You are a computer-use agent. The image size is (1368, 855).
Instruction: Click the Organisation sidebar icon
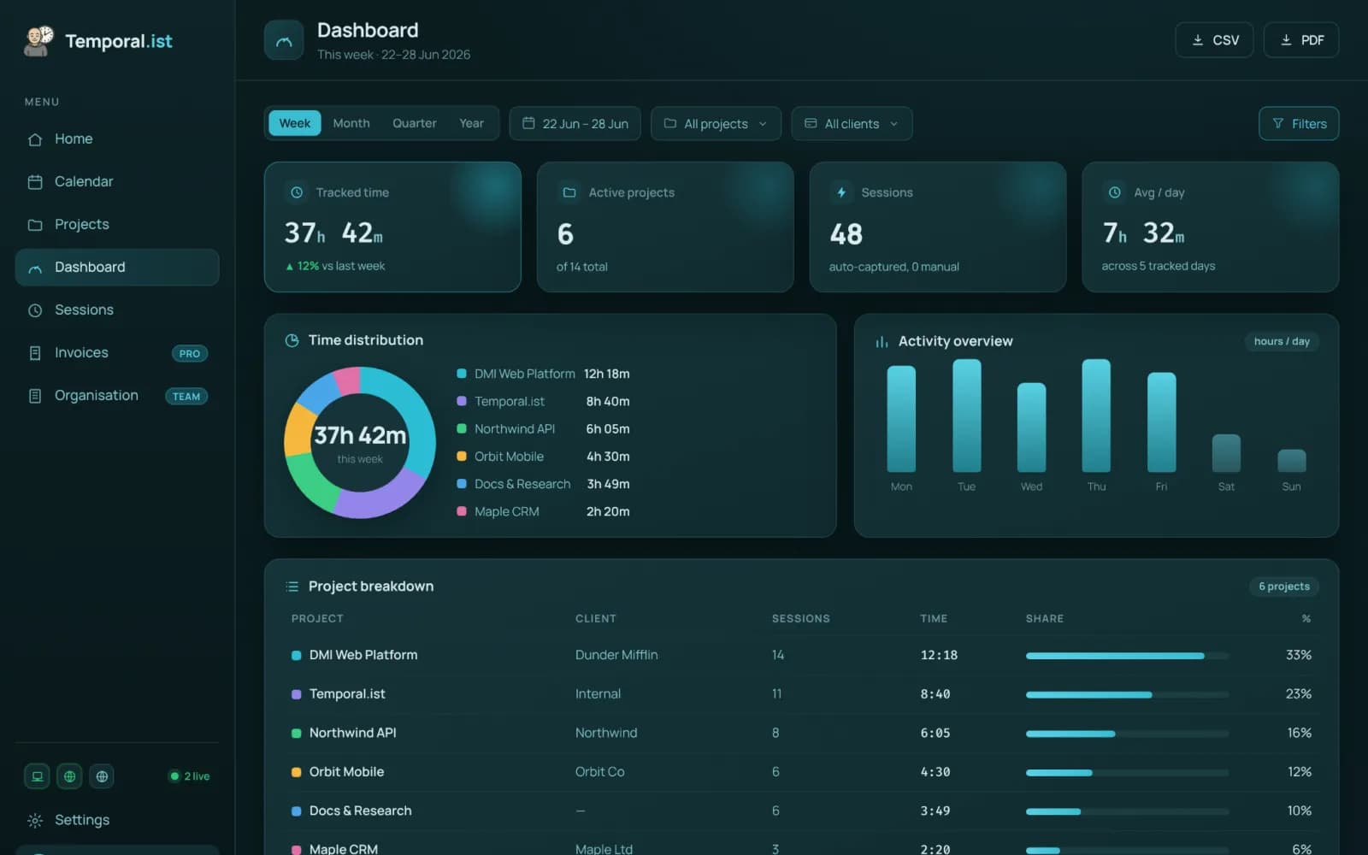pyautogui.click(x=35, y=396)
